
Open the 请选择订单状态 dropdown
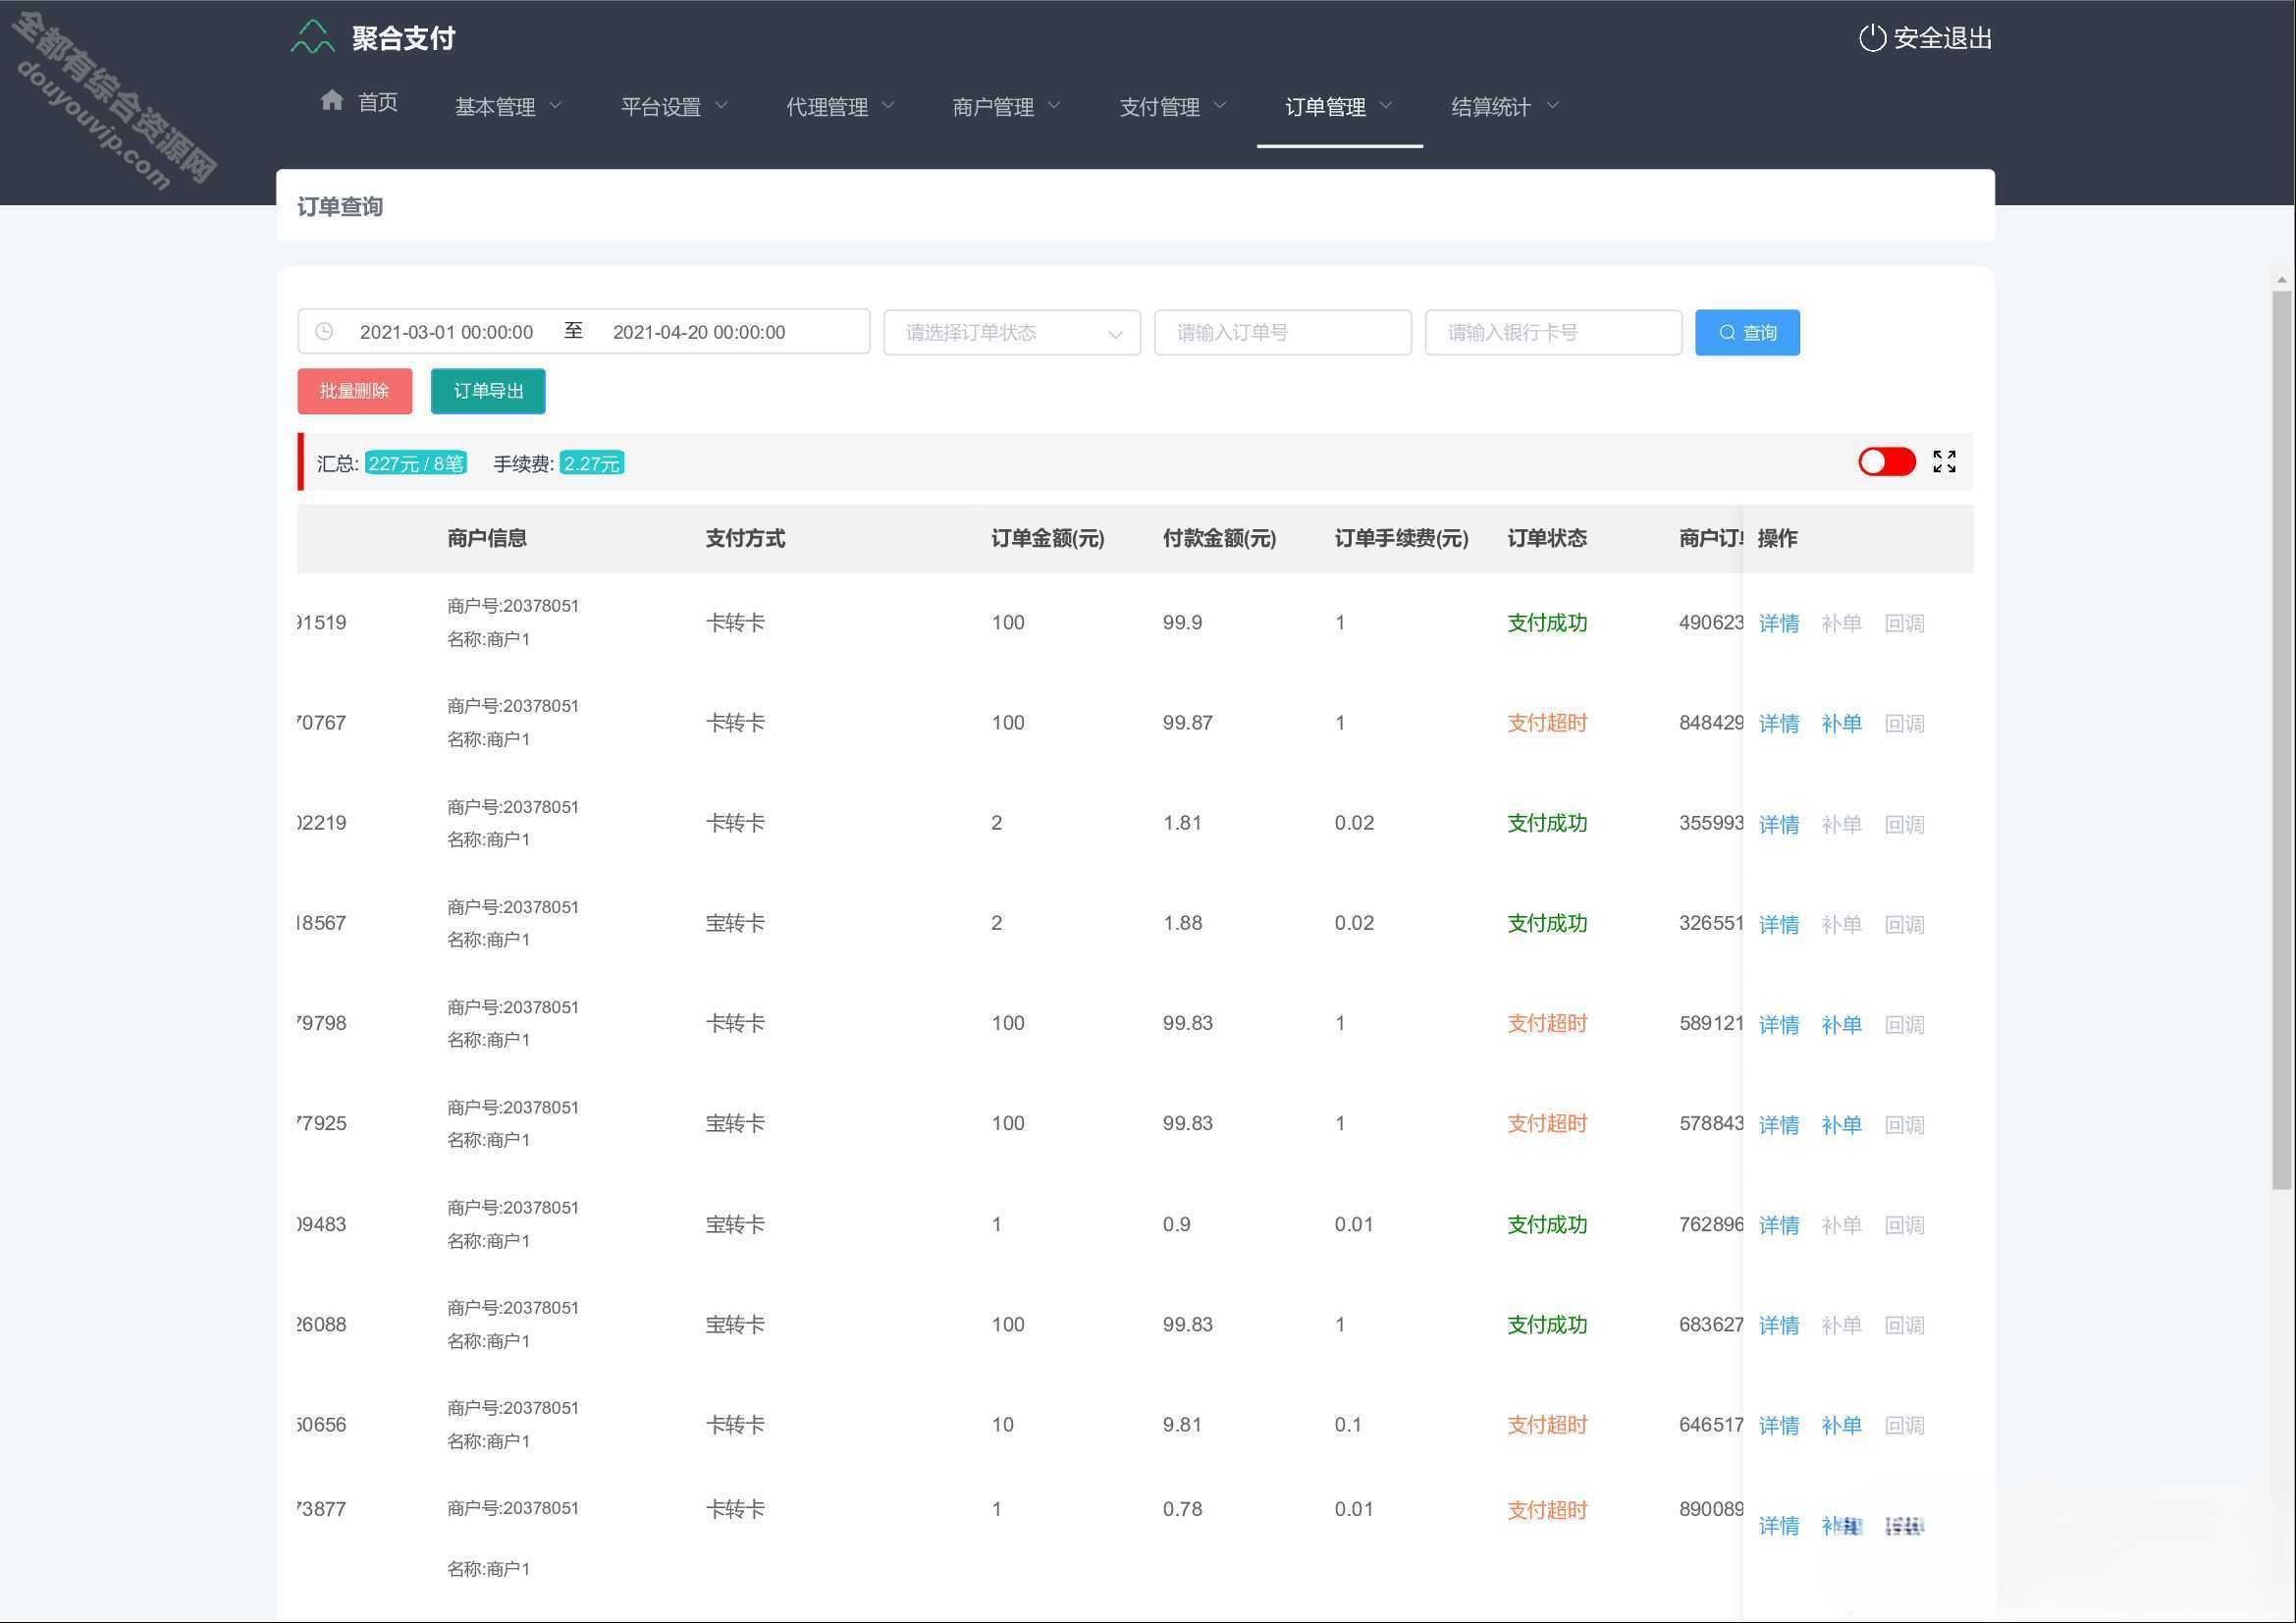1012,332
